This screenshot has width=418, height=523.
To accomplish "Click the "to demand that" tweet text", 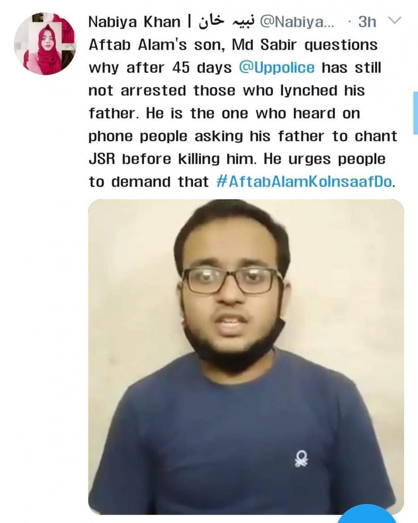I will [x=149, y=182].
